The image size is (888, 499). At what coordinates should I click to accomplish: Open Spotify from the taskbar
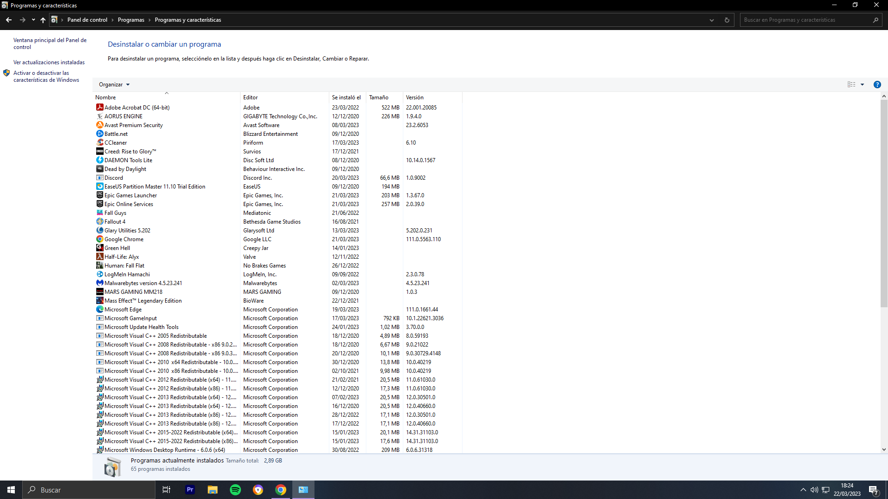tap(235, 490)
